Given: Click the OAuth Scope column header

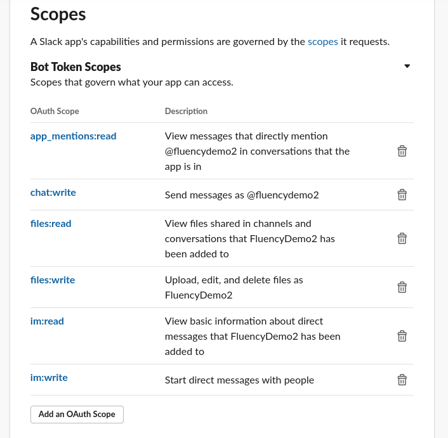Looking at the screenshot, I should [x=55, y=111].
